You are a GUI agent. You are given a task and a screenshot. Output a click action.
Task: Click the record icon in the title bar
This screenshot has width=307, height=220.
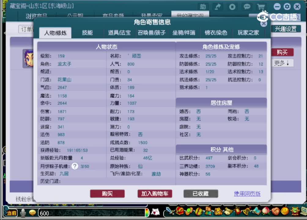[232, 6]
